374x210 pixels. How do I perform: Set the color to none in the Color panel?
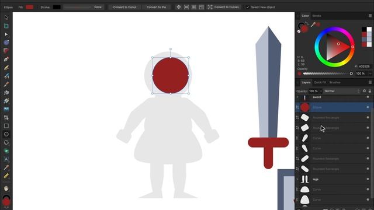(299, 31)
